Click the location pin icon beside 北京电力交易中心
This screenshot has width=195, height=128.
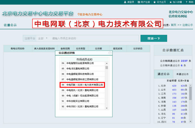click(78, 14)
